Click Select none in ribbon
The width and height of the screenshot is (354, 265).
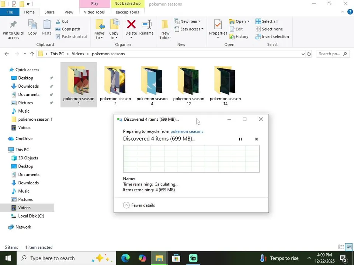click(x=269, y=29)
